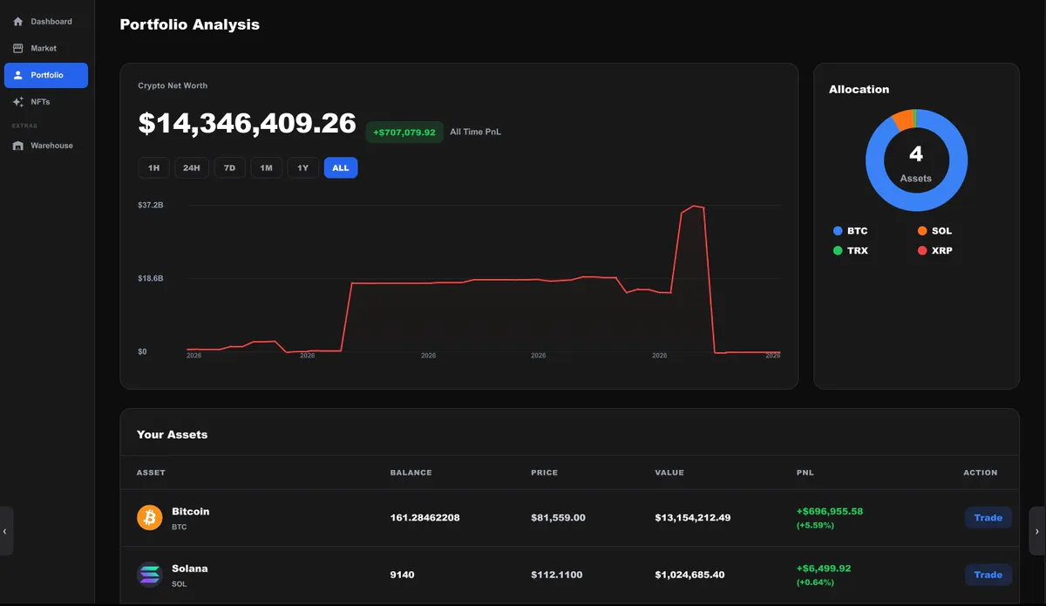
Task: Go to the Market section
Action: pos(46,48)
